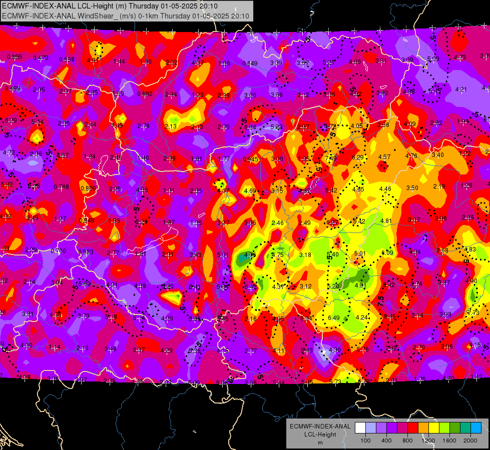Viewport: 490px width, 450px height.
Task: Click the wind shear value 0.698
Action: point(67,59)
